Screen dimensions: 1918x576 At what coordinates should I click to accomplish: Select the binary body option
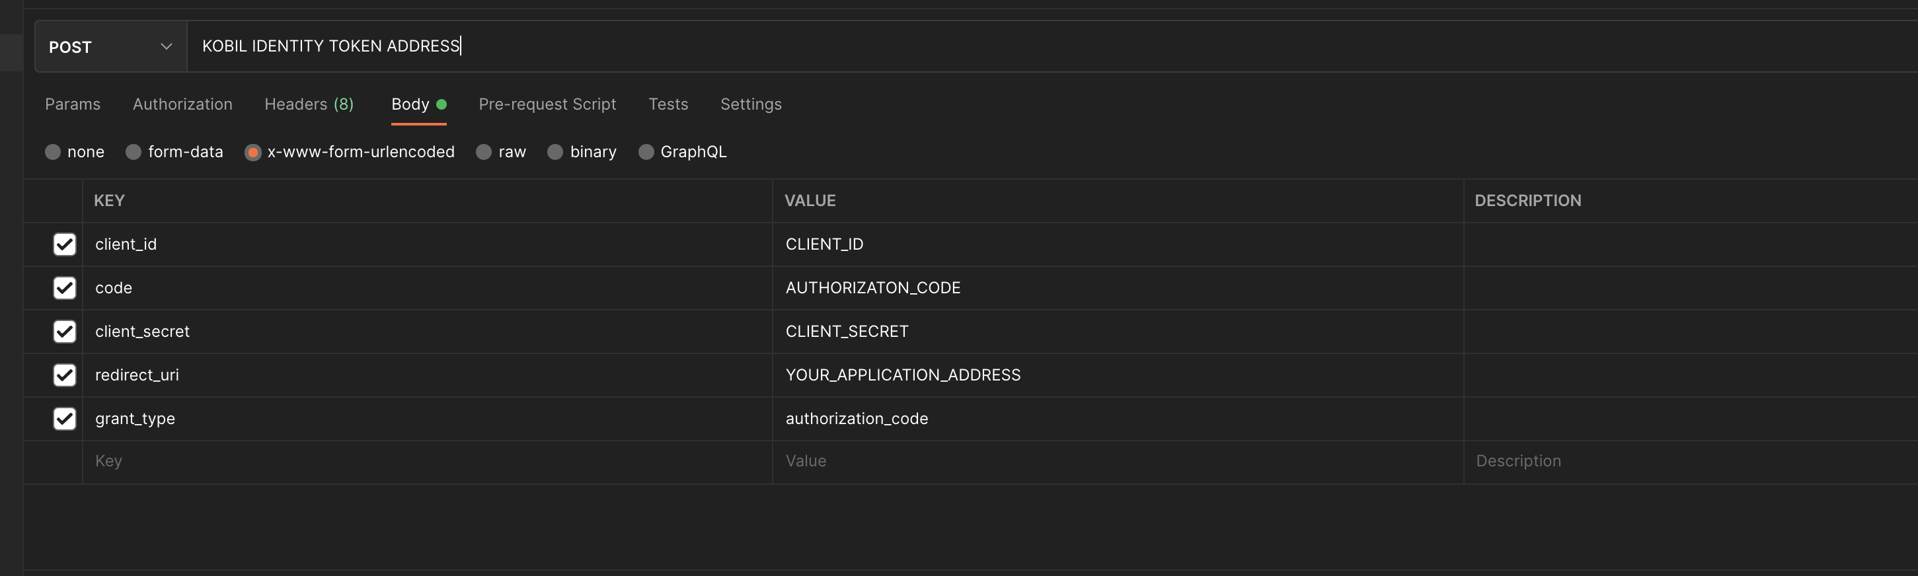555,152
